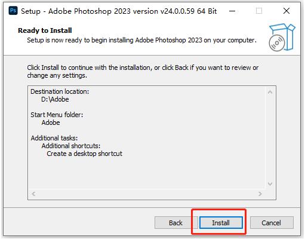Click the up arrow of summary scrollbar
The width and height of the screenshot is (305, 239).
click(x=270, y=92)
